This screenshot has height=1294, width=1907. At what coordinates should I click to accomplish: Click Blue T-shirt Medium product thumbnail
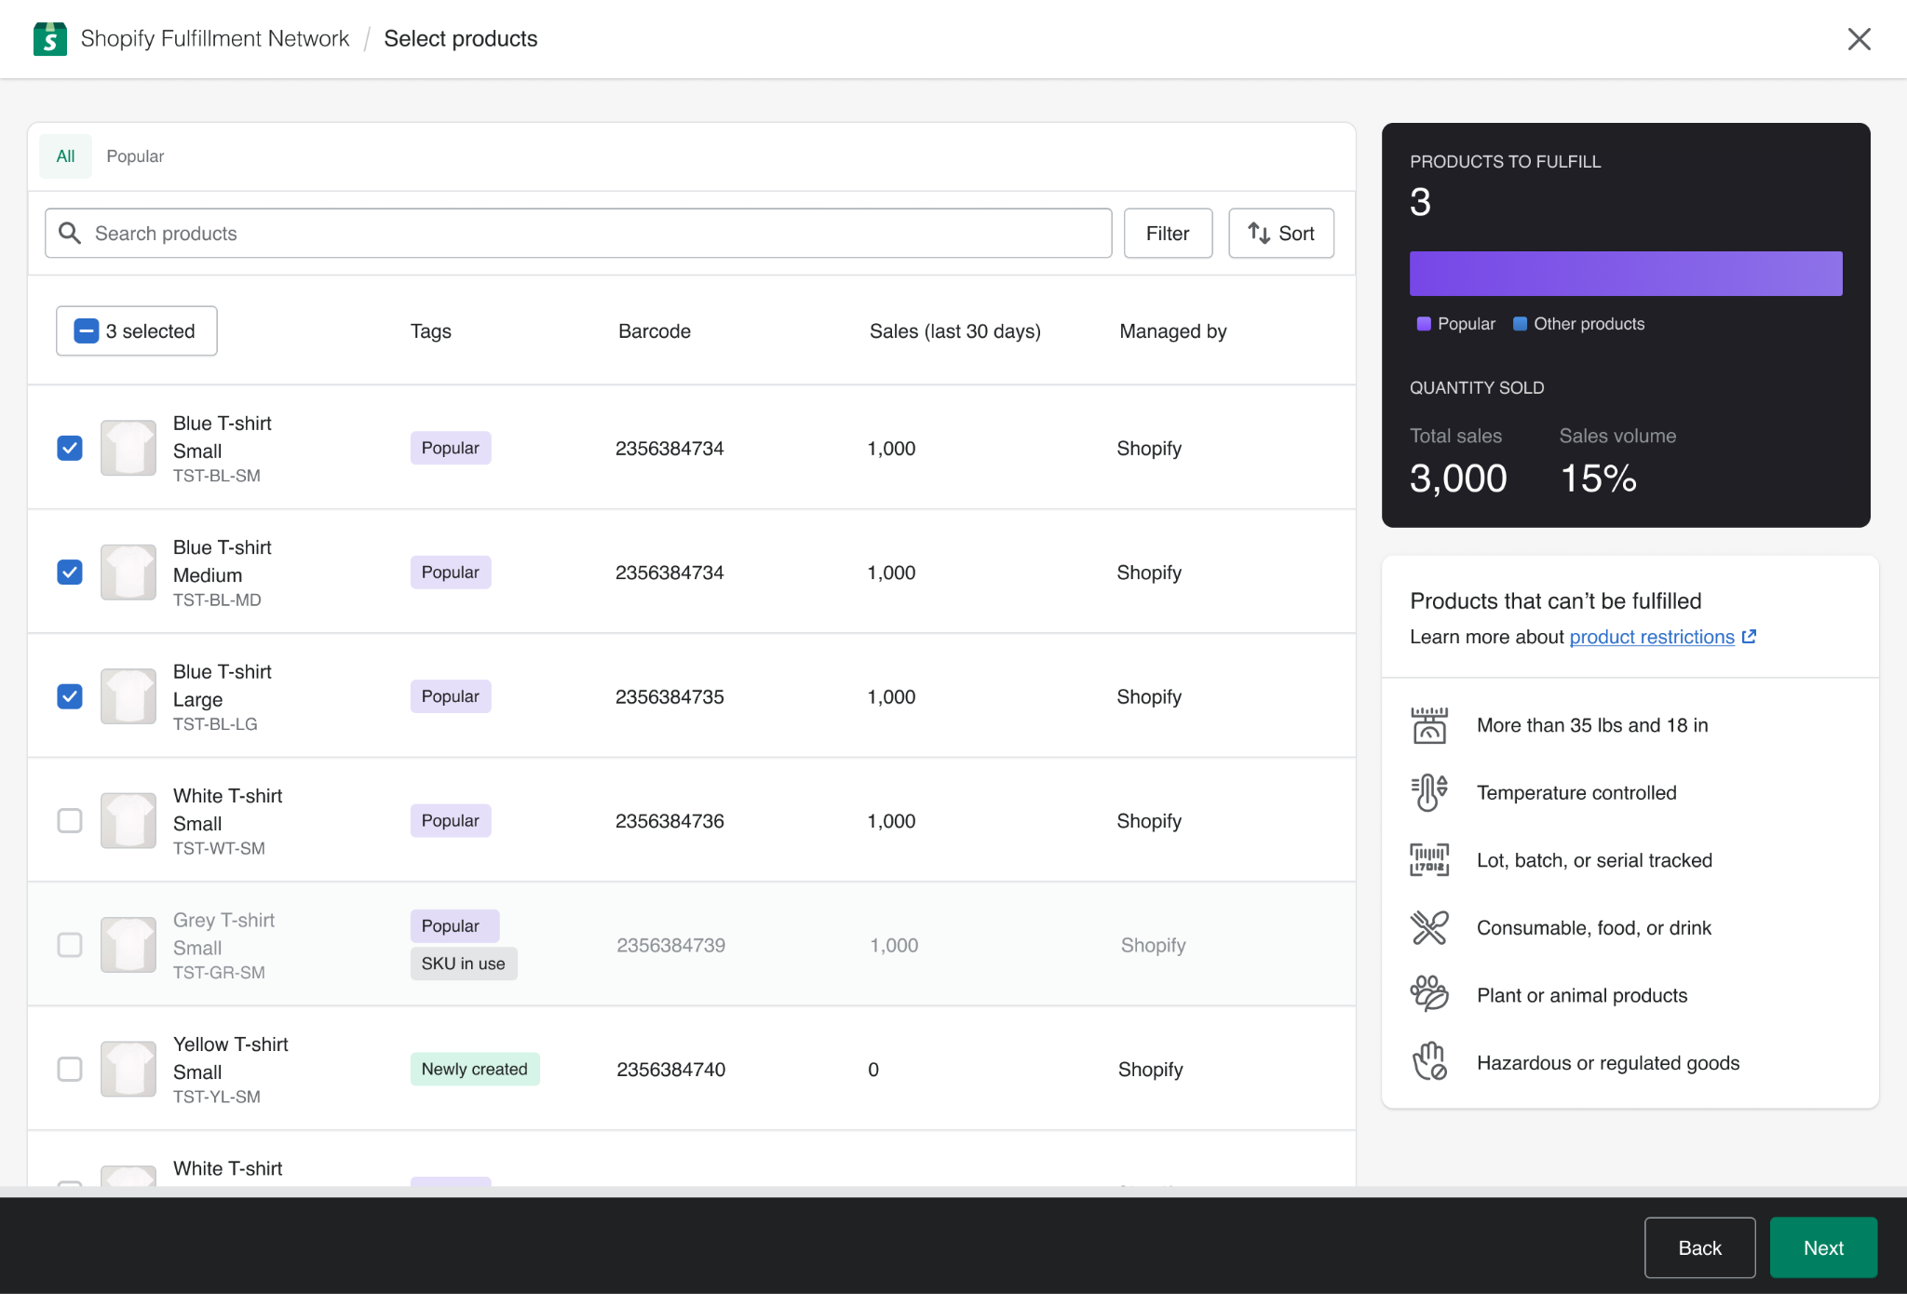click(x=128, y=572)
